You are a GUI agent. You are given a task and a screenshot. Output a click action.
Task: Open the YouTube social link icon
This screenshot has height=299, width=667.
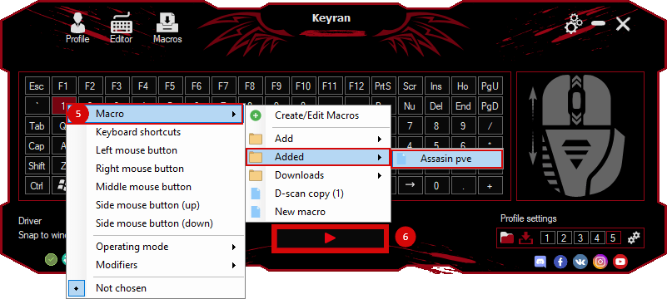[620, 262]
